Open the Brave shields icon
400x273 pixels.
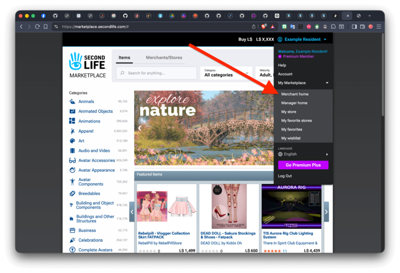pyautogui.click(x=264, y=26)
